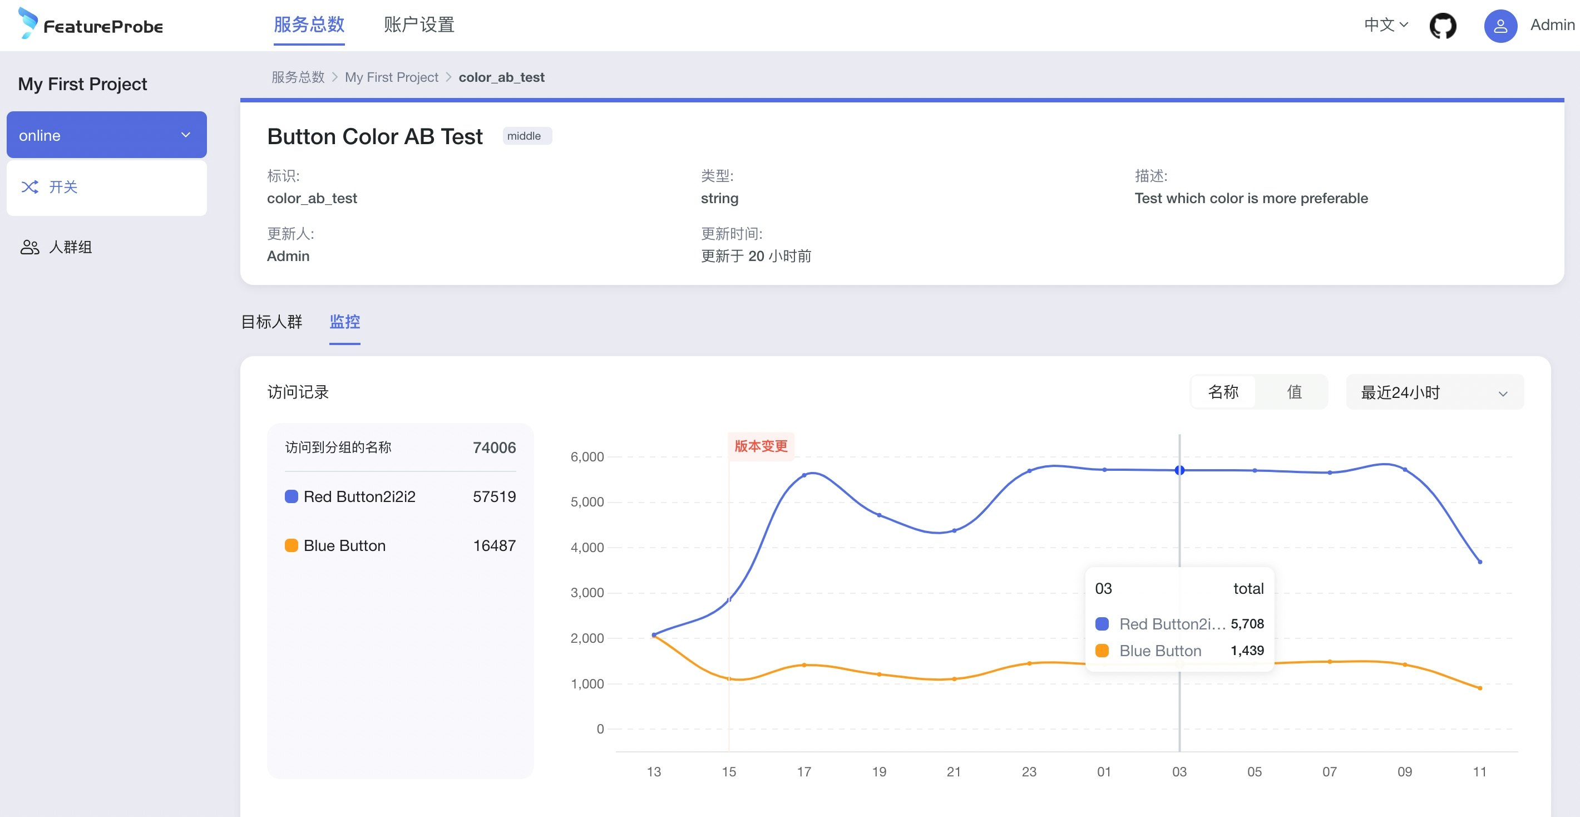1580x817 pixels.
Task: Open the 服务总数 top navigation tab
Action: 309,24
